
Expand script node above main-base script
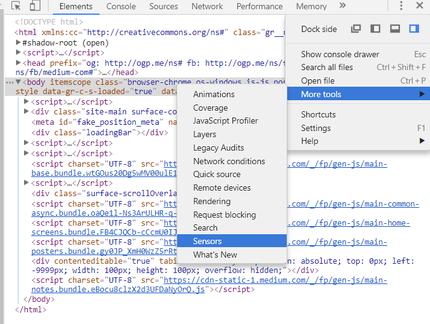(26, 153)
